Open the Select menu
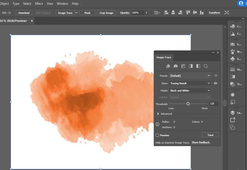 point(27,3)
